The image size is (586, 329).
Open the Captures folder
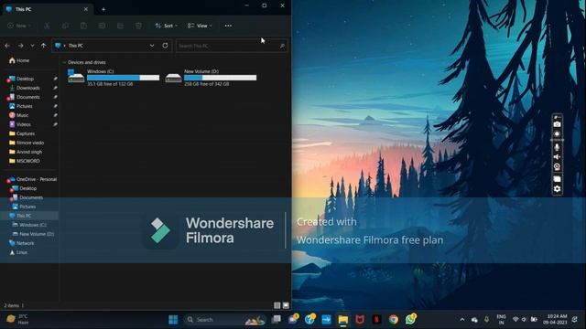point(26,133)
